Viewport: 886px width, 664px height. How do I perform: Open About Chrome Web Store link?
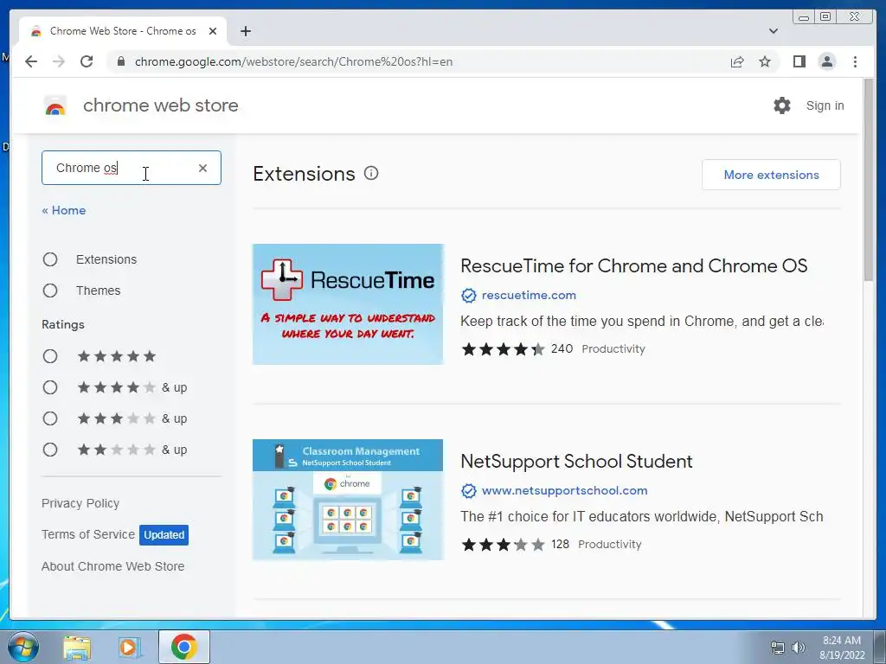pyautogui.click(x=113, y=566)
